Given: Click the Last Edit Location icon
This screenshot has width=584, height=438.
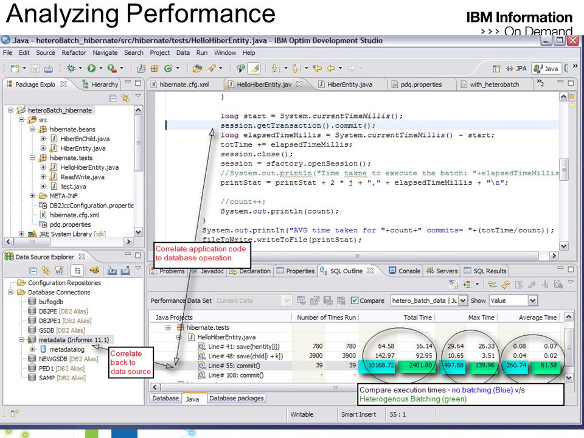Looking at the screenshot, I should tap(317, 68).
